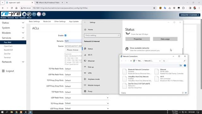Expand the Modem sidebar menu
The width and height of the screenshot is (202, 114).
(13, 33)
